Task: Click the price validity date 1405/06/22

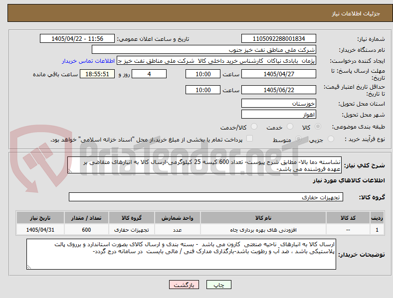Action: (278, 90)
